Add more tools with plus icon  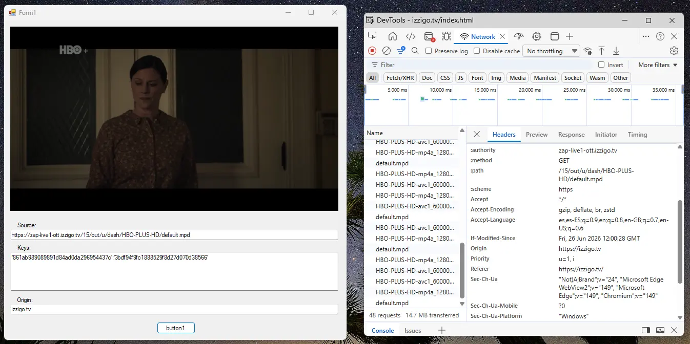coord(570,36)
